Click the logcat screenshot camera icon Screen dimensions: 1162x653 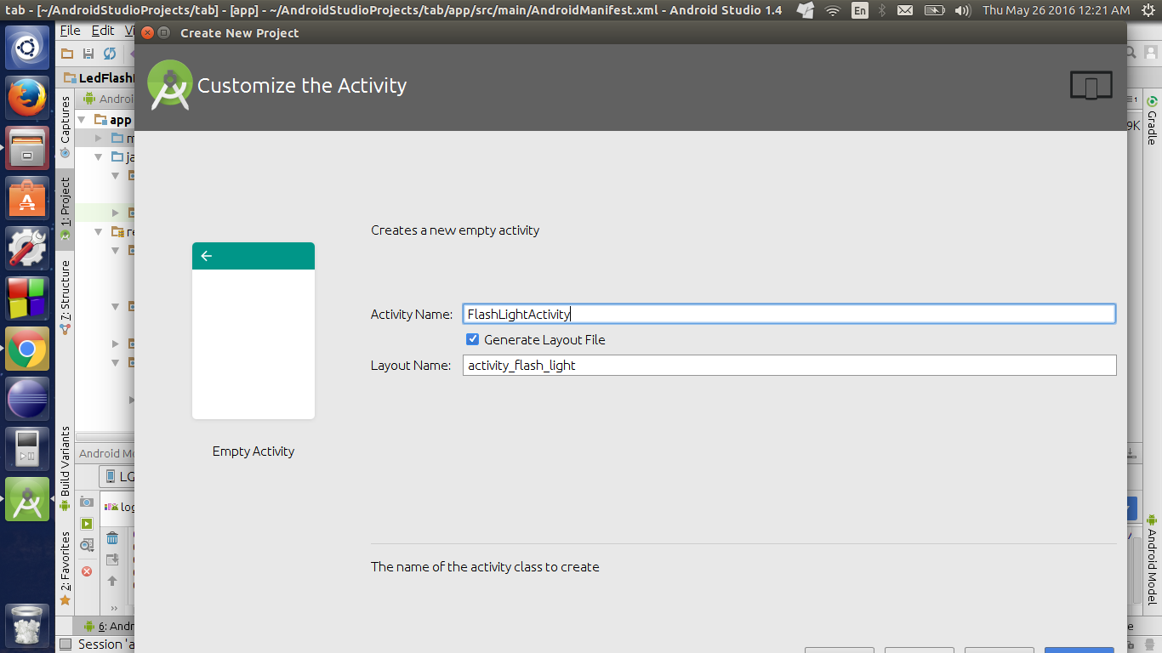click(x=87, y=503)
